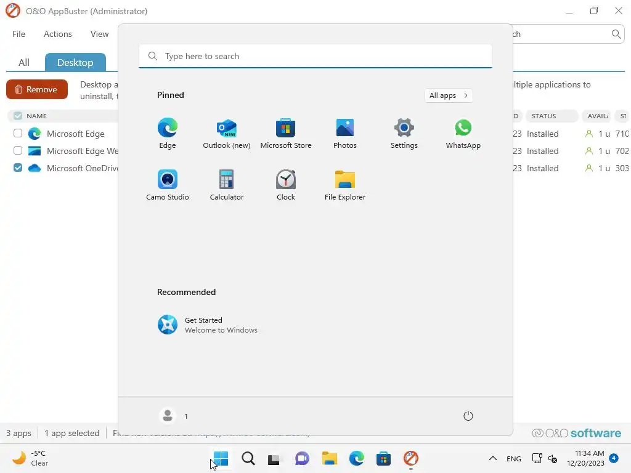Viewport: 631px width, 473px height.
Task: Open Microsoft Store pinned tile
Action: [286, 133]
